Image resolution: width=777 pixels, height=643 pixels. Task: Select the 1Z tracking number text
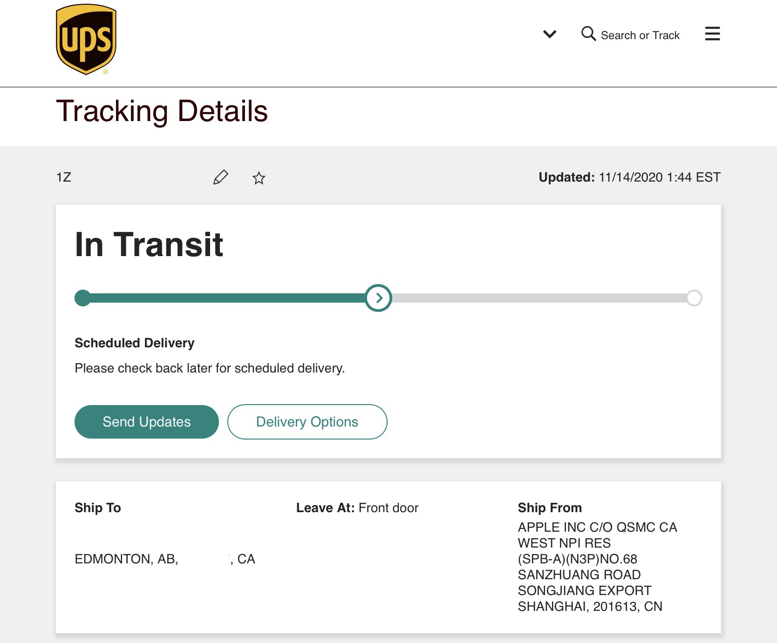[x=64, y=177]
